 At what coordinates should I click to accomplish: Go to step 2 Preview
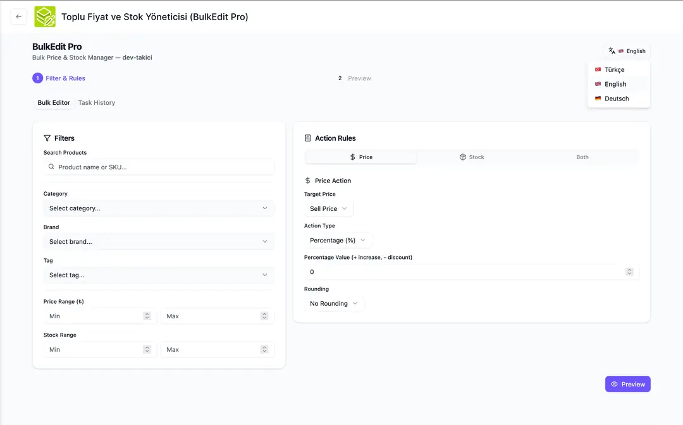click(x=354, y=78)
